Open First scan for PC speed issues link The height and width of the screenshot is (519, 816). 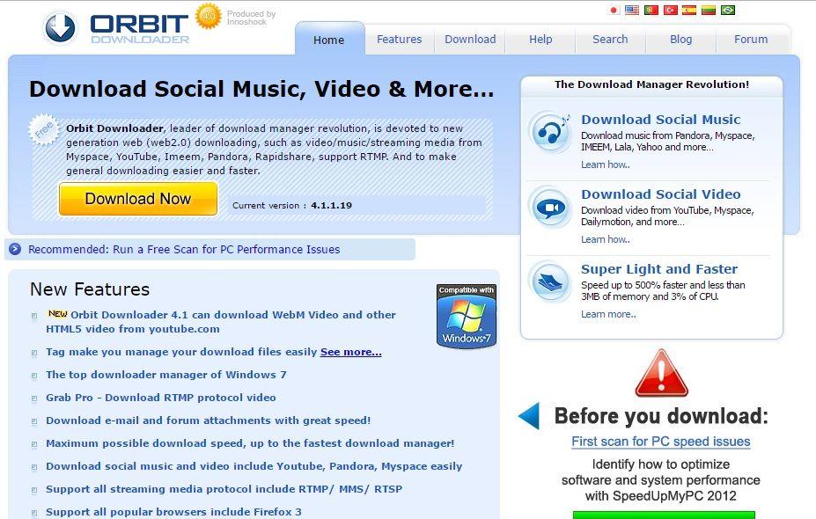pyautogui.click(x=661, y=441)
